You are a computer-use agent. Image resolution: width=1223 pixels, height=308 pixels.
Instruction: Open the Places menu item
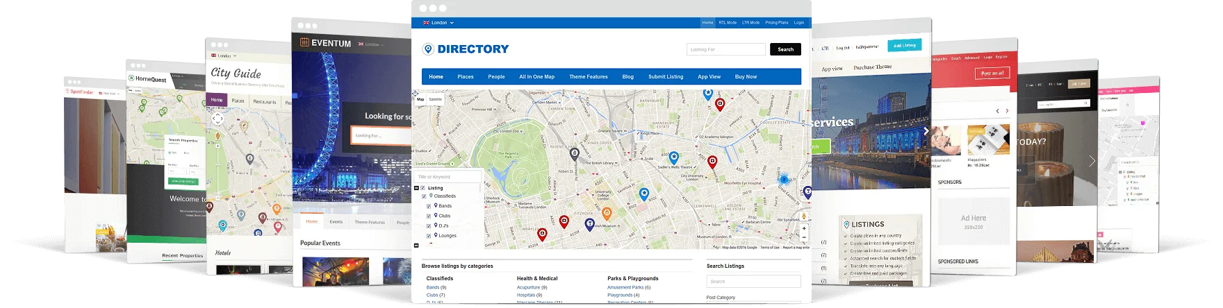(466, 76)
